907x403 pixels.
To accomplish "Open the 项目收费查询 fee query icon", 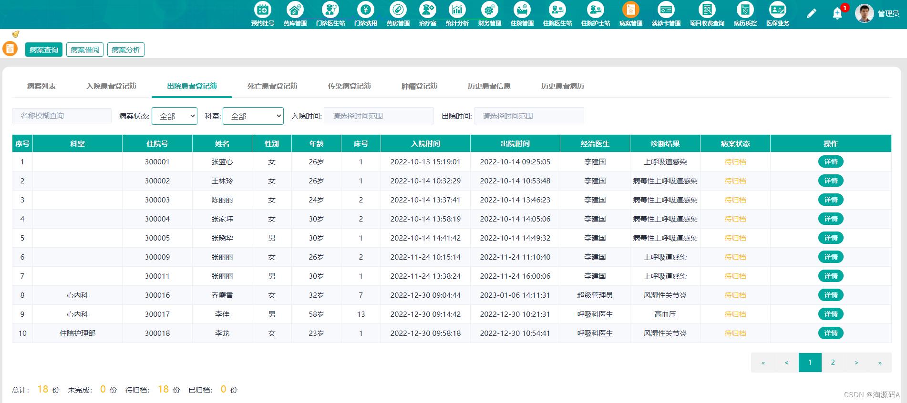I will (707, 10).
